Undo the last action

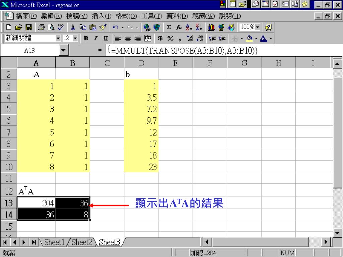click(115, 27)
